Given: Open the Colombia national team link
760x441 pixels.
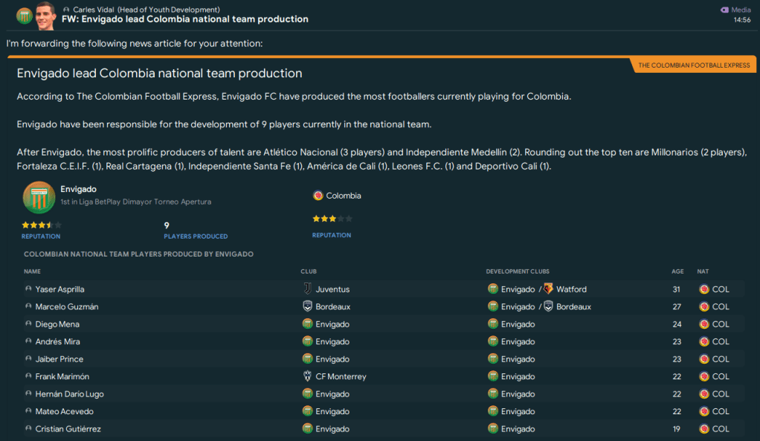Looking at the screenshot, I should [343, 196].
